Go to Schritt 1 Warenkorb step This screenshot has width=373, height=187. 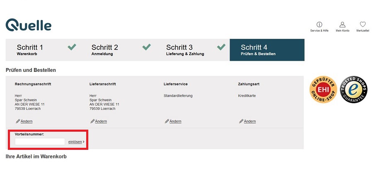[x=43, y=50]
